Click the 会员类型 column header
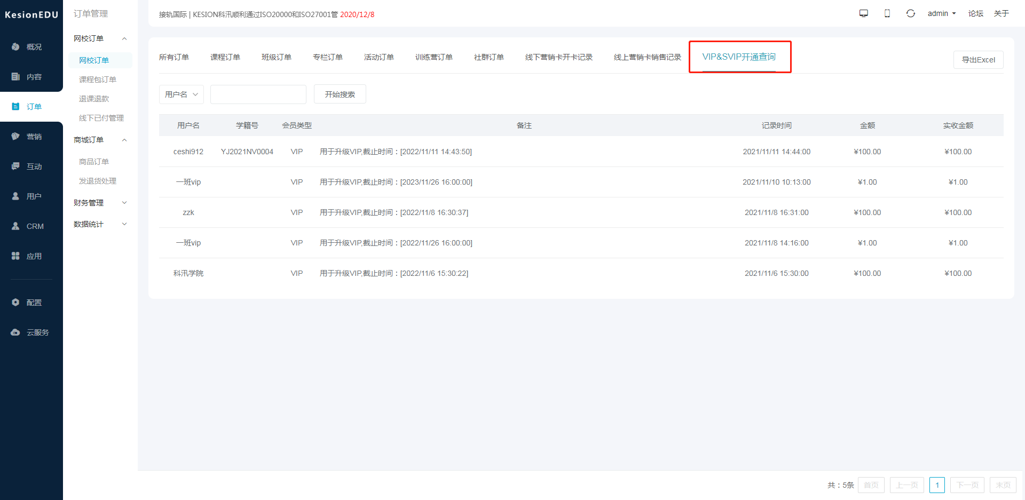 [297, 125]
